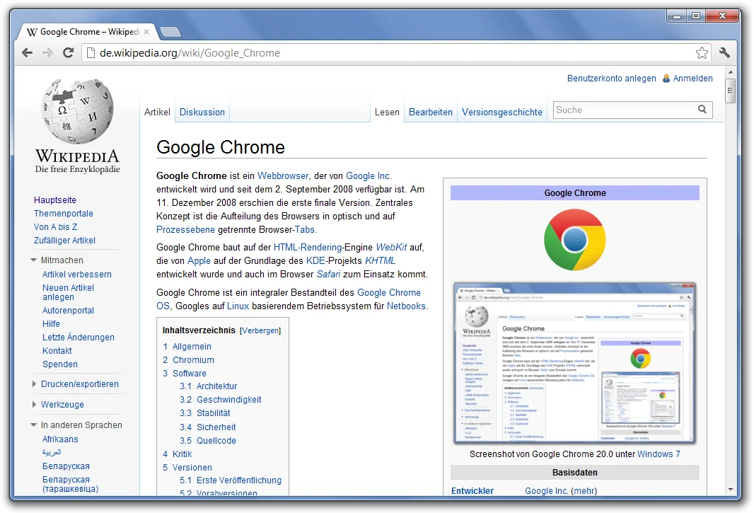
Task: Click the Artikel verbessern link
Action: click(77, 275)
